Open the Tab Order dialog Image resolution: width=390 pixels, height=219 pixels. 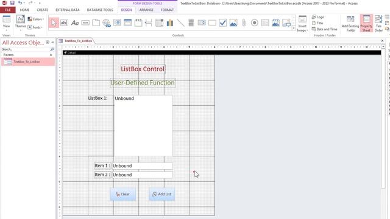(378, 23)
